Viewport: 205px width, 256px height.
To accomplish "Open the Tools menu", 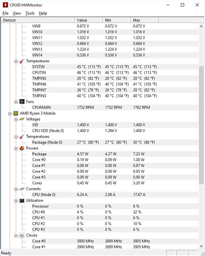I will [30, 13].
